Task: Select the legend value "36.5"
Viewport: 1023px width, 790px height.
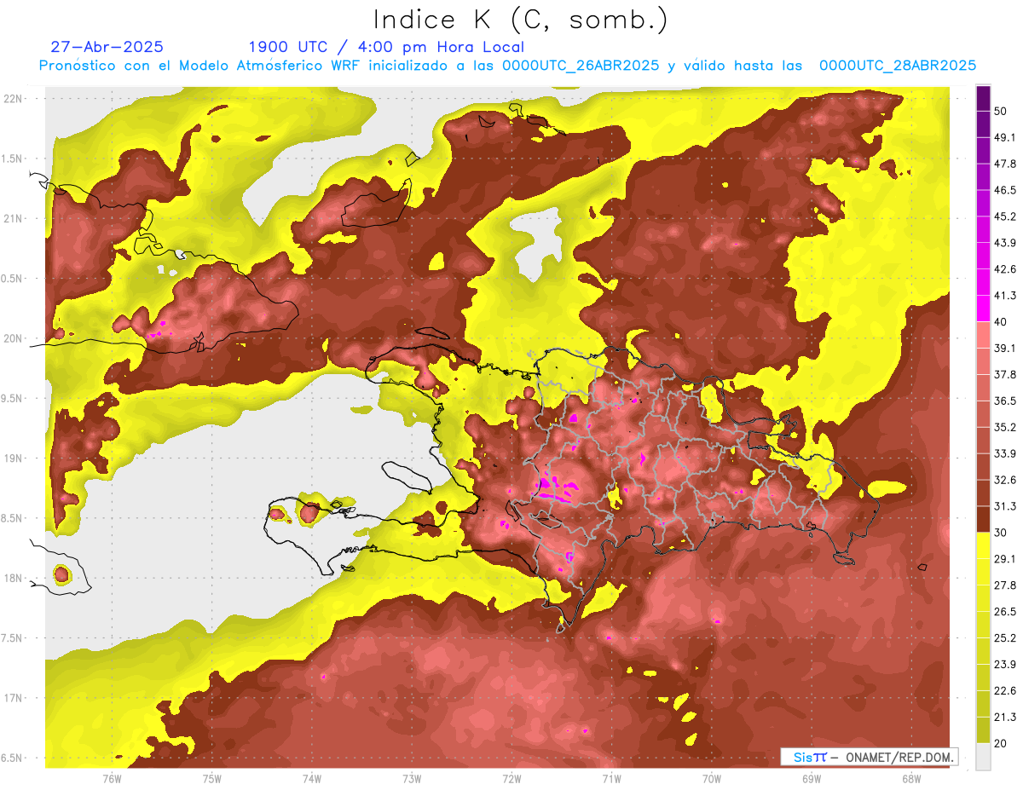Action: [x=1005, y=401]
